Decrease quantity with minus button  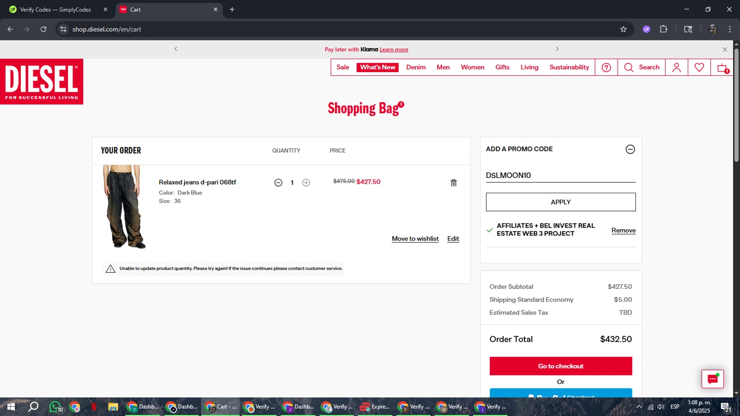coord(278,182)
